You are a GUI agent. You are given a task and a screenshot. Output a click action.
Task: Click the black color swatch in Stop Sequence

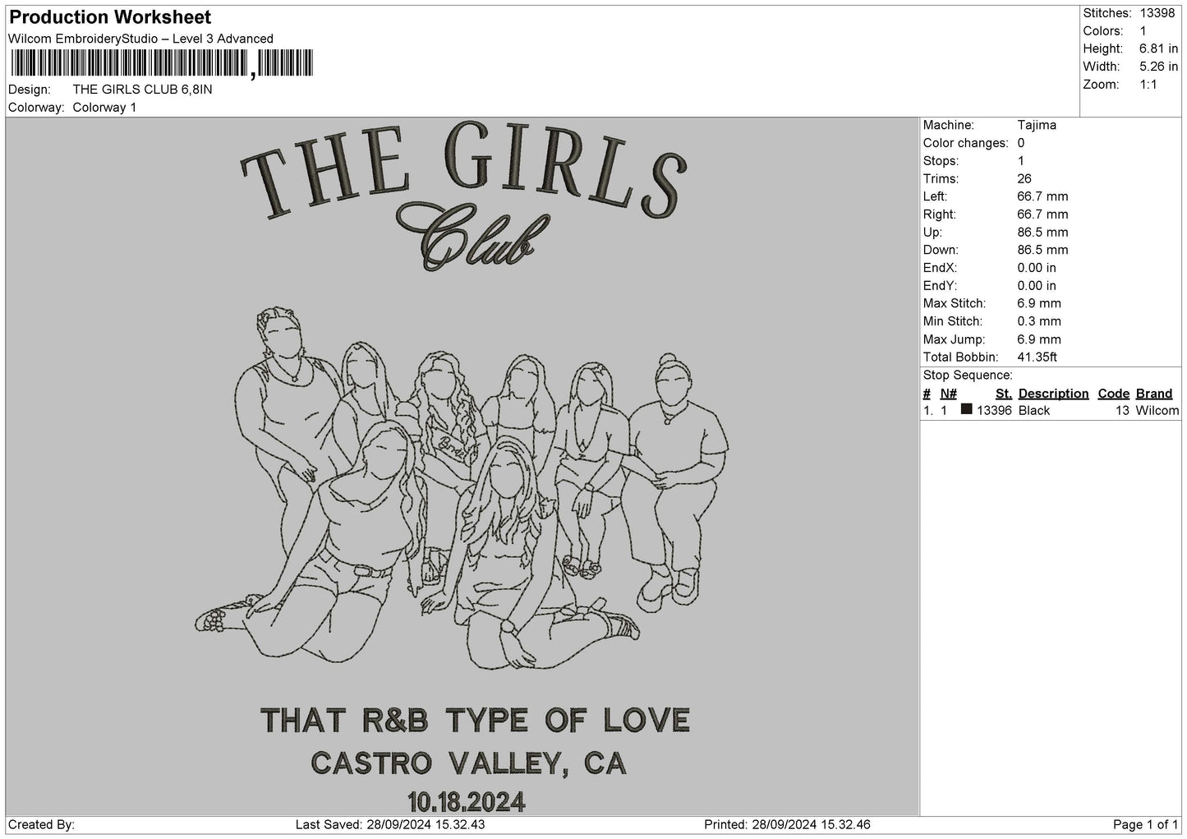click(966, 409)
